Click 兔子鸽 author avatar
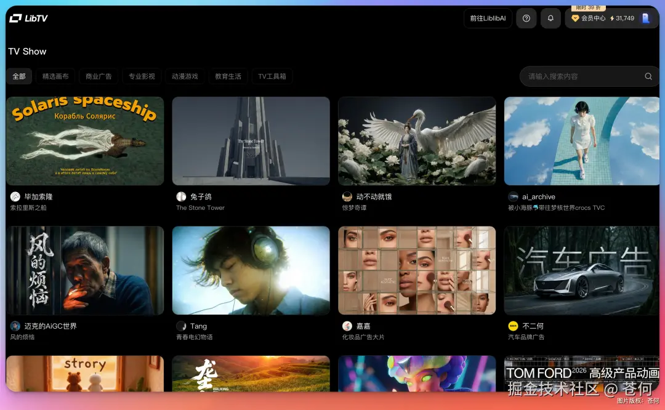 (181, 197)
